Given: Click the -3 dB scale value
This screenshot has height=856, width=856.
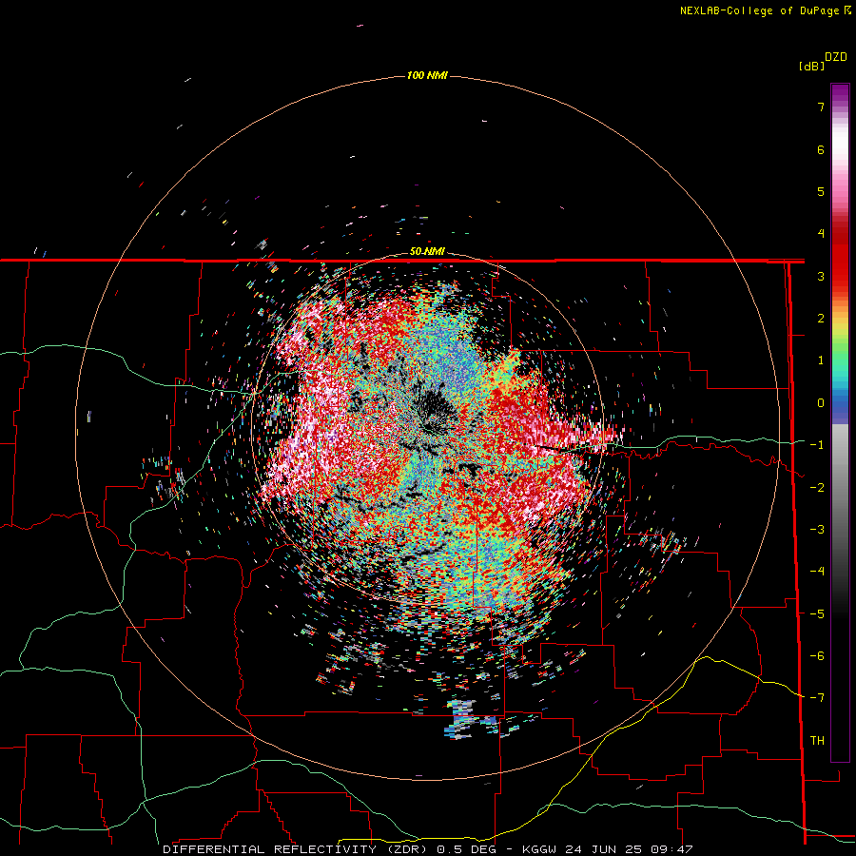Looking at the screenshot, I should pyautogui.click(x=817, y=530).
